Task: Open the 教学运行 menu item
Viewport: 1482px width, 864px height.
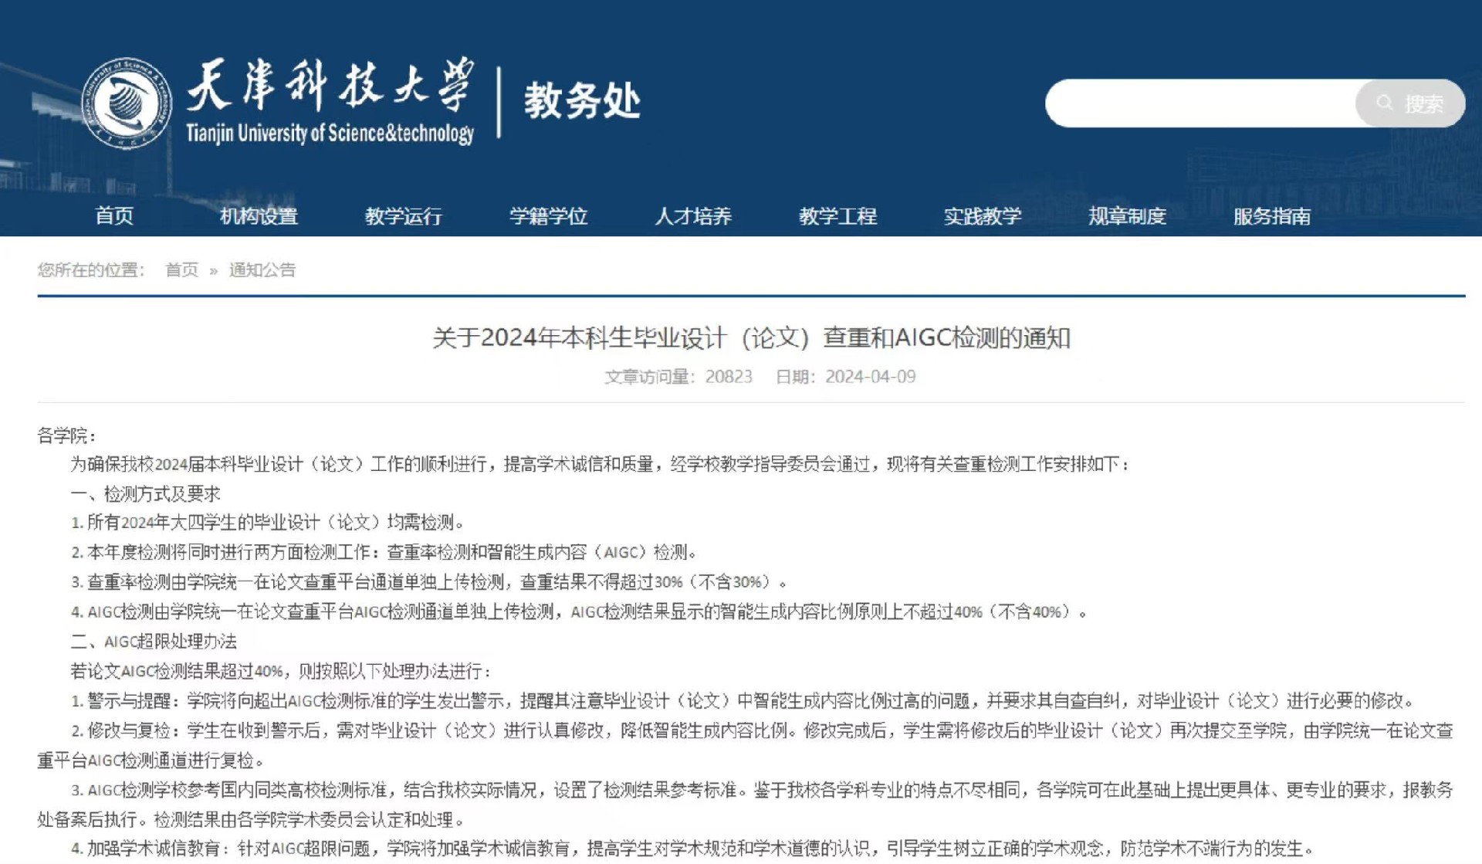Action: point(403,215)
